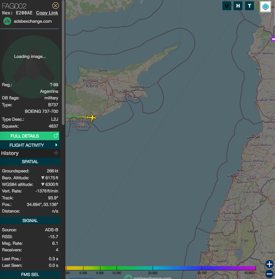Click the SIGNAL section header
275x279 pixels.
30,221
